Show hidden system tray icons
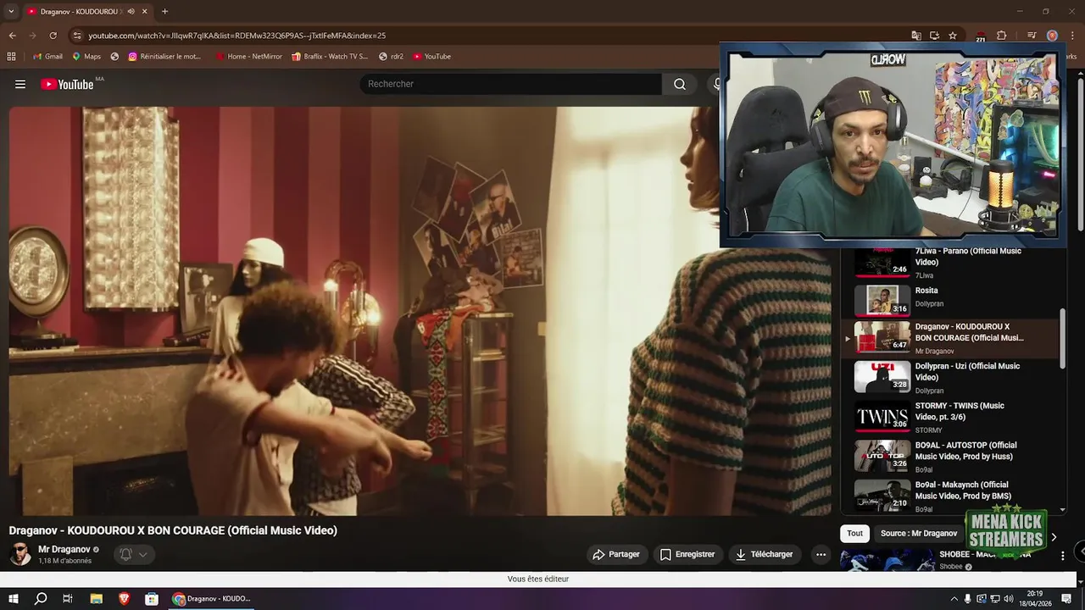1085x610 pixels. 954,599
